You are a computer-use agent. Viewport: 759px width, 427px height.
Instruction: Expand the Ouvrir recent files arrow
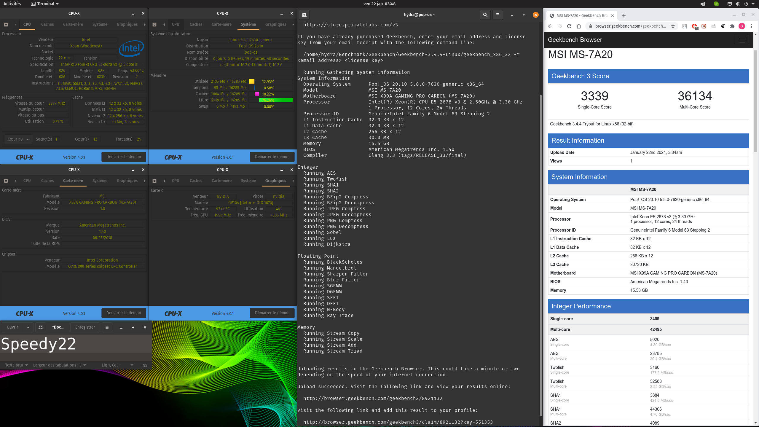(x=28, y=327)
